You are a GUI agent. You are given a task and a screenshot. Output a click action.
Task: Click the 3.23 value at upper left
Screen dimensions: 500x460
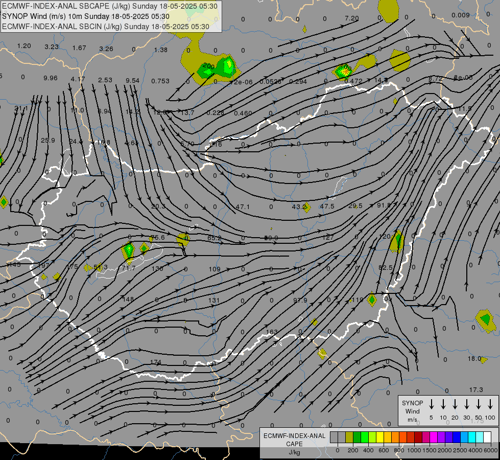pos(52,47)
